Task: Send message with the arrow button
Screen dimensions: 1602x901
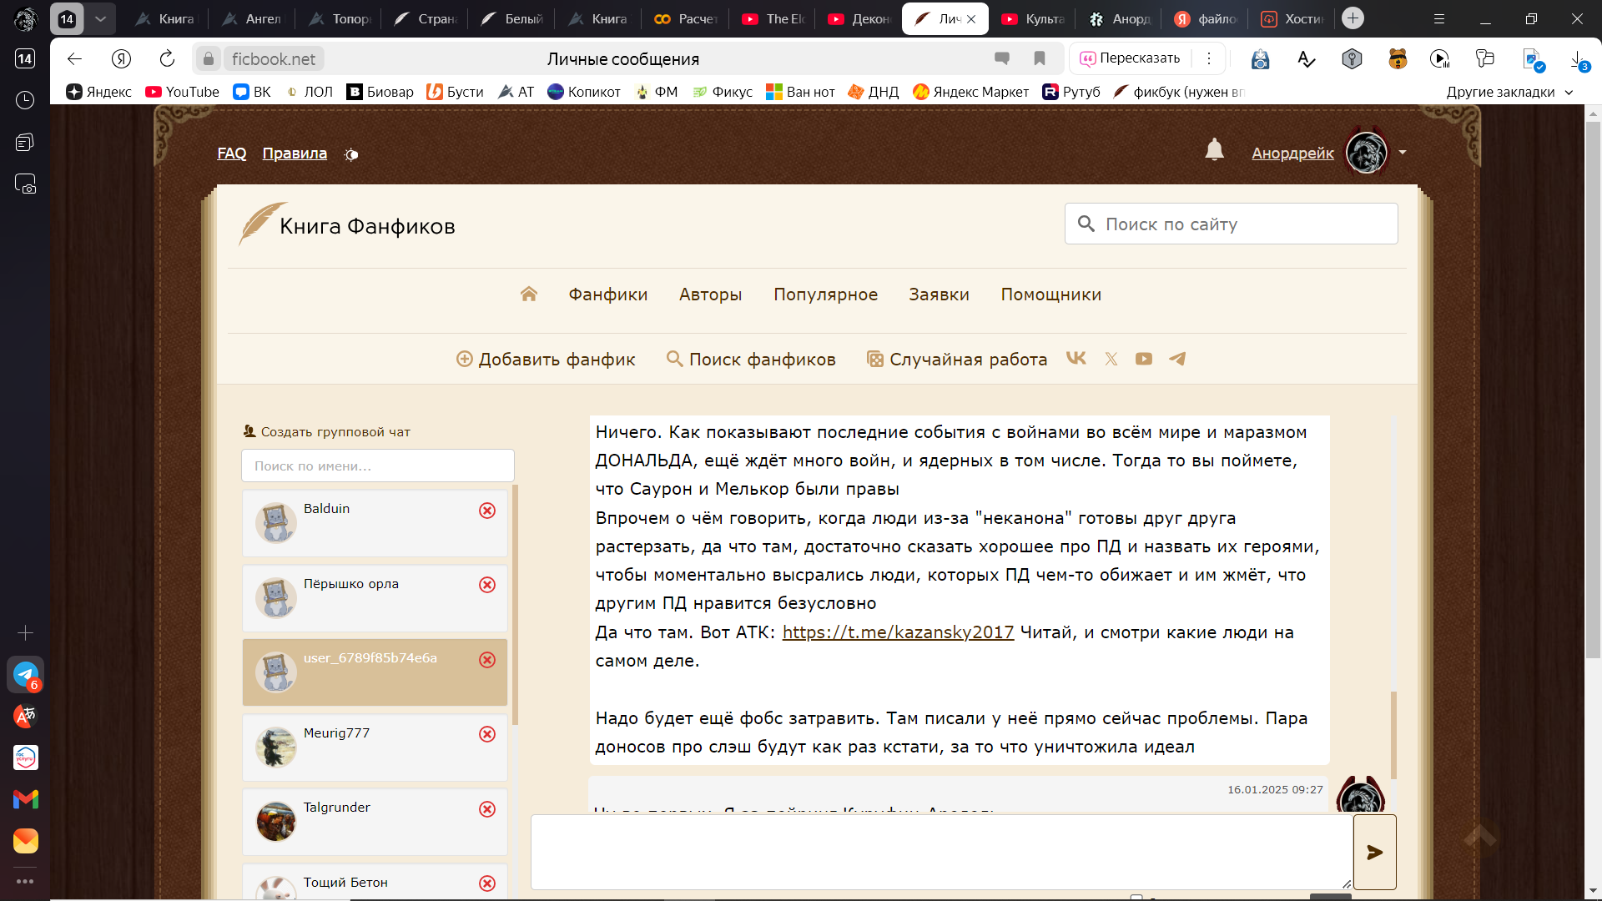Action: coord(1374,852)
